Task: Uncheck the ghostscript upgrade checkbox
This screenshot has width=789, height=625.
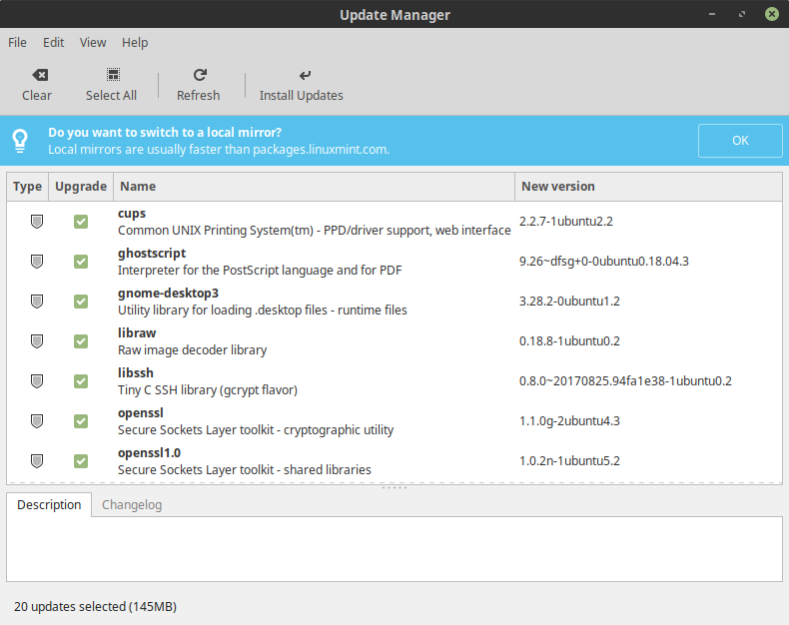Action: (x=81, y=262)
